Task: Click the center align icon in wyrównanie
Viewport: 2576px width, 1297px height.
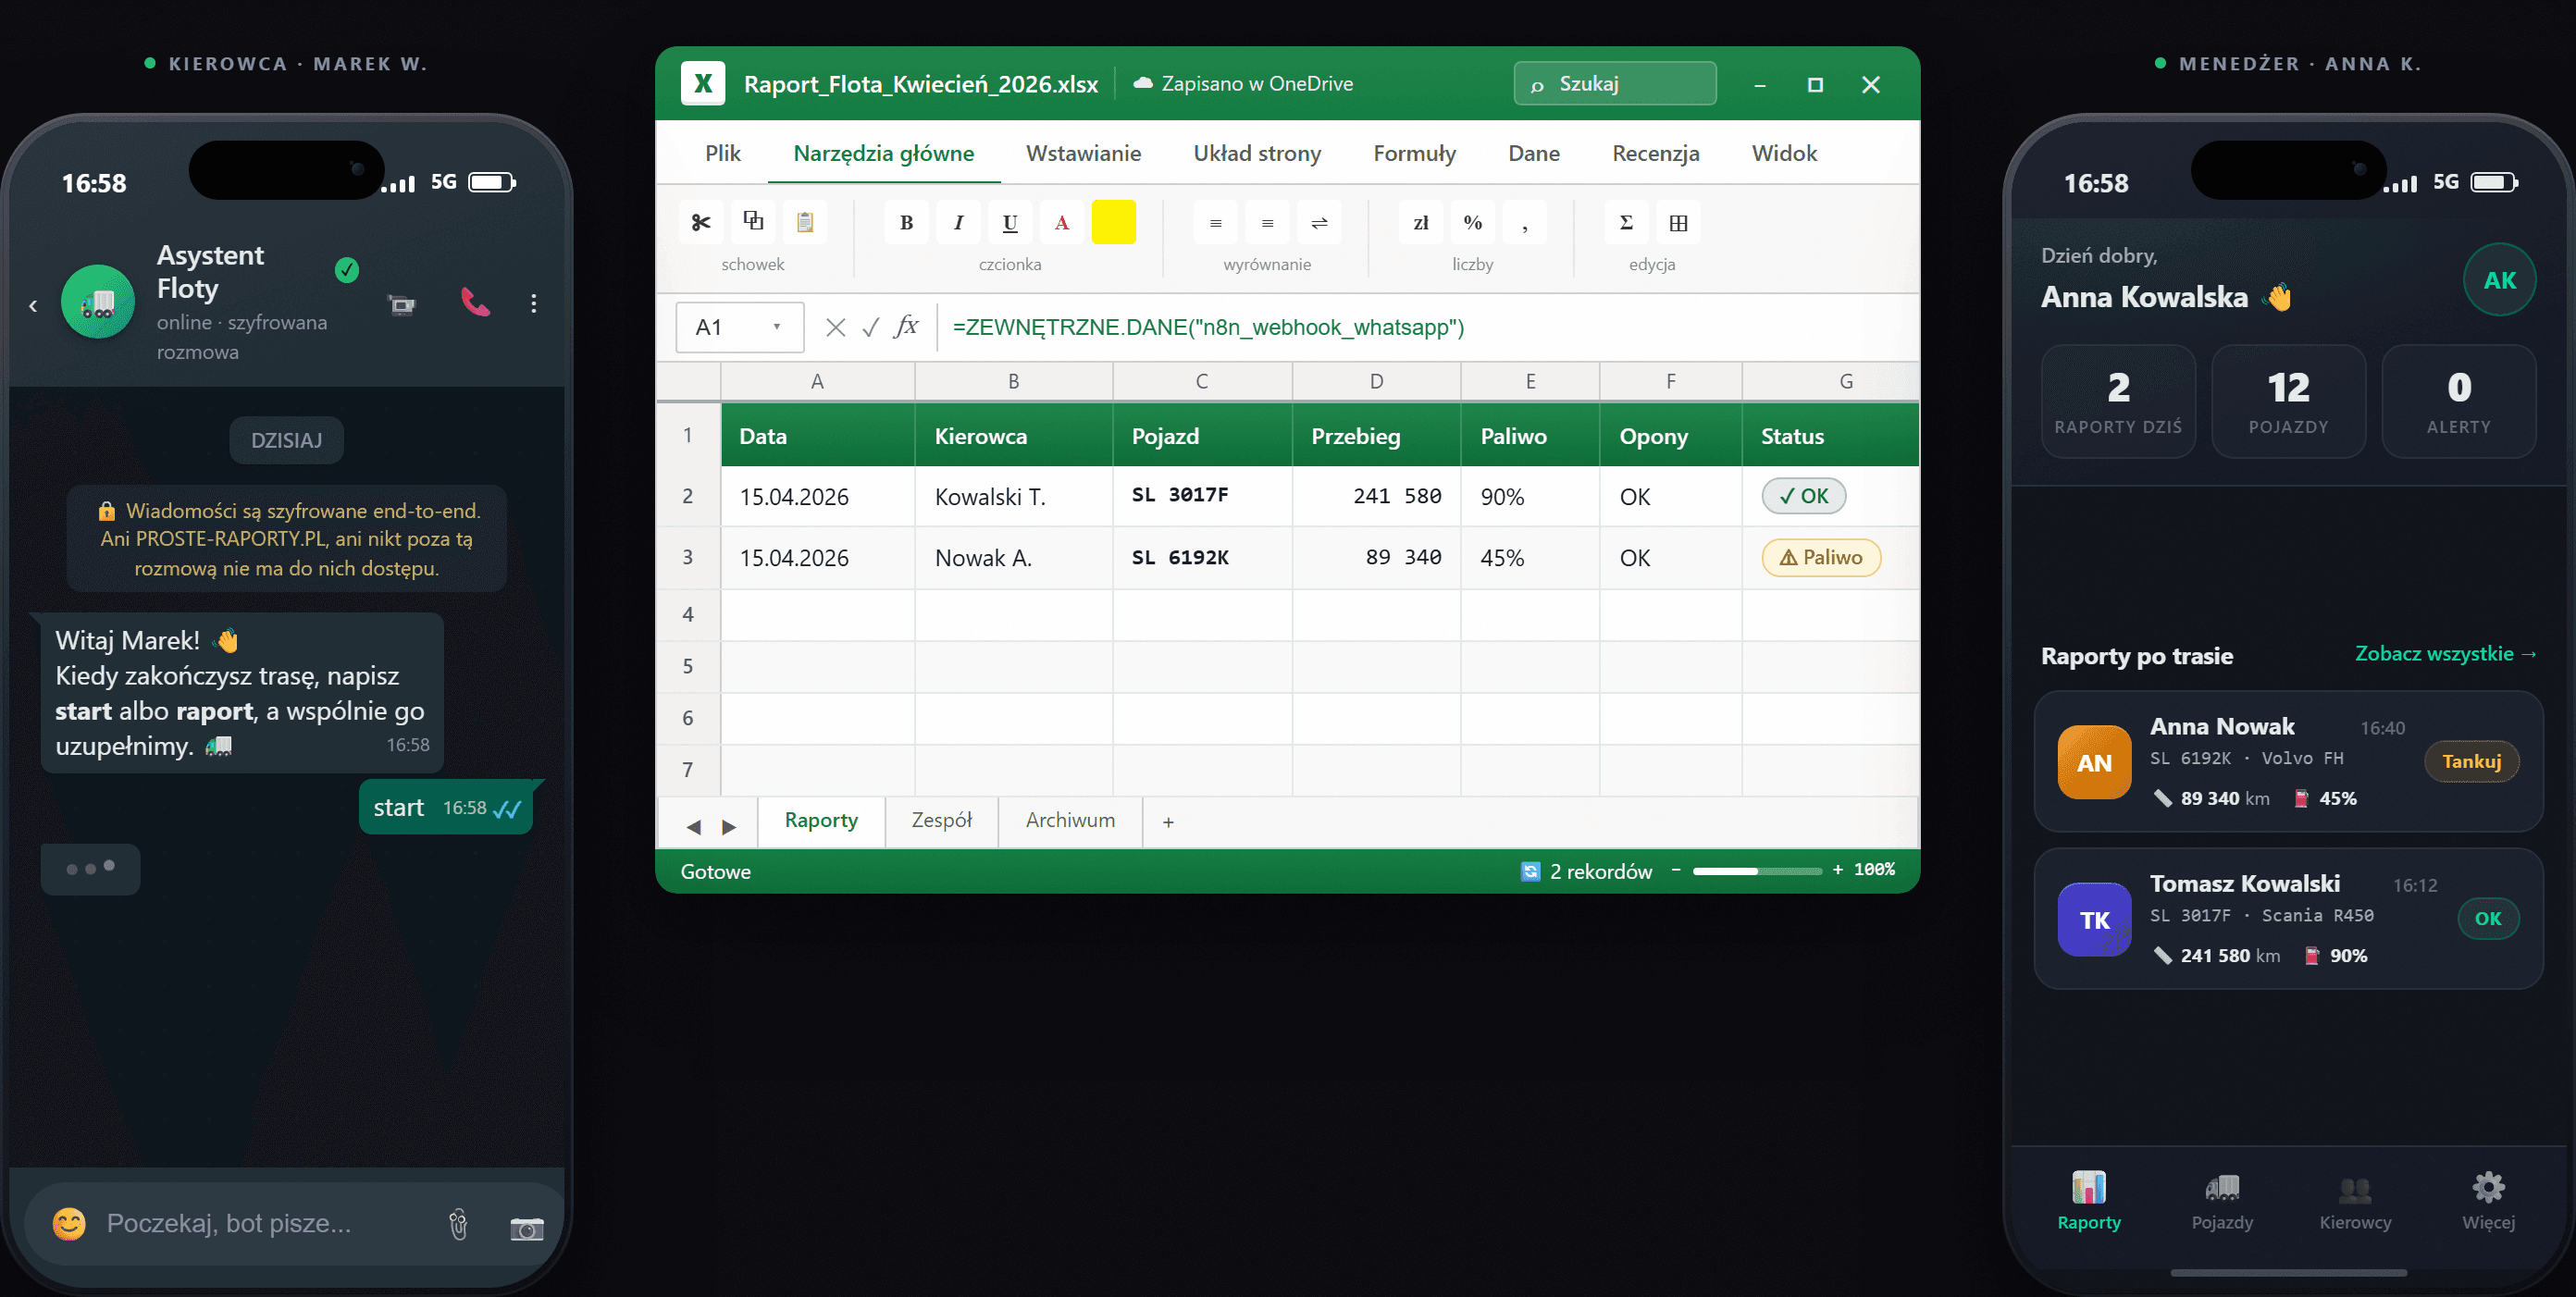Action: pos(1267,222)
